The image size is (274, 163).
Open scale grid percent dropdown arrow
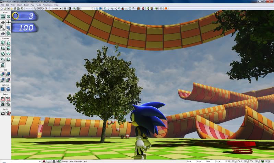[259, 161]
